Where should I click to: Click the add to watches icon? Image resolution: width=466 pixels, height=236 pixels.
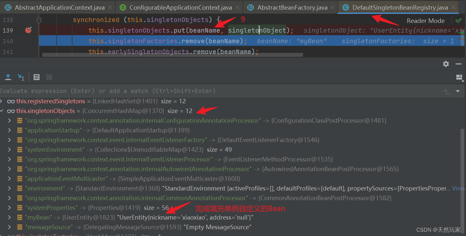[x=447, y=92]
